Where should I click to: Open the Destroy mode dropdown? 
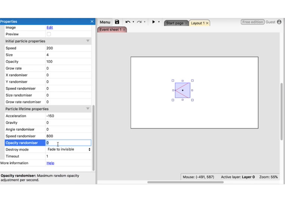pos(68,149)
